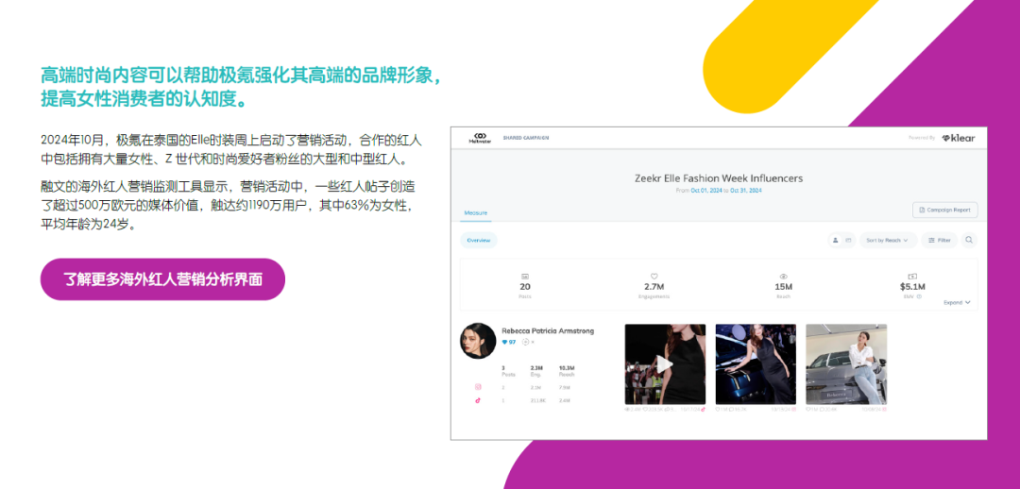Click the Engagements heart icon
Image resolution: width=1020 pixels, height=489 pixels.
[654, 277]
